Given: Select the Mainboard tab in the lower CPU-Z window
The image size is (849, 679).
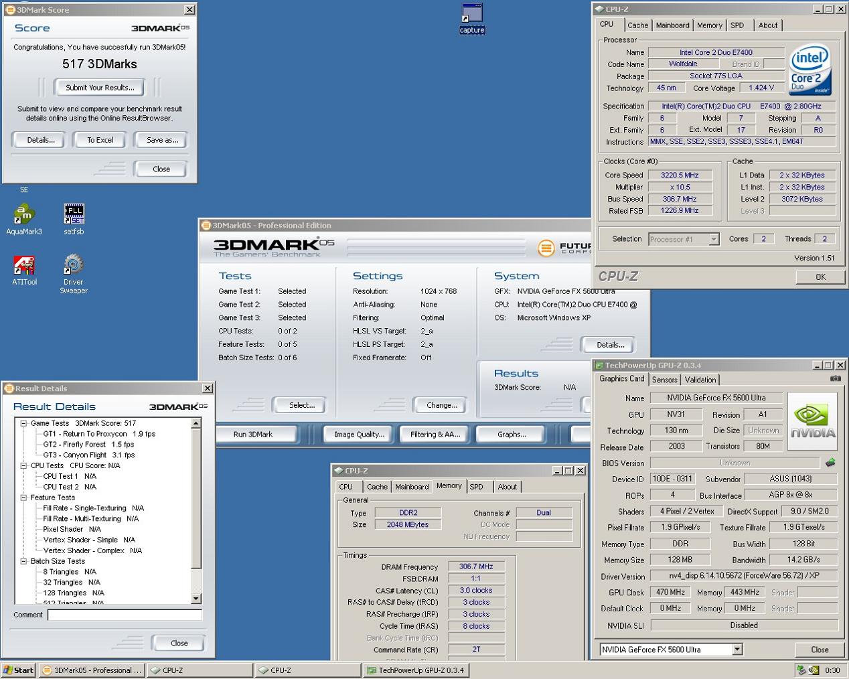Looking at the screenshot, I should coord(412,487).
